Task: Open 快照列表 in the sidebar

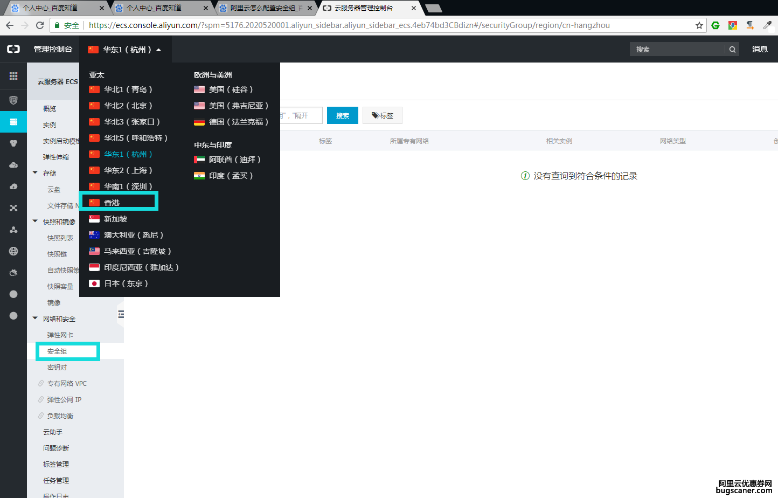Action: click(60, 238)
